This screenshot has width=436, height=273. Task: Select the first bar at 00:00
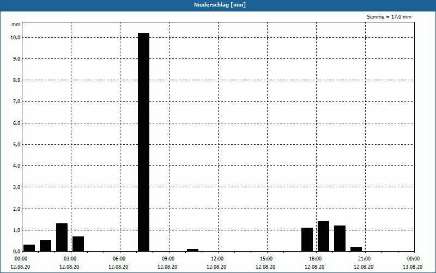point(29,248)
